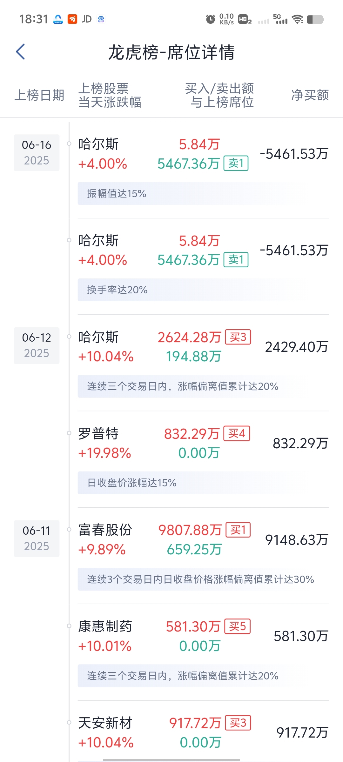Viewport: 343px width, 762px height.
Task: Tap the 买3 badge beside 2624.28万
Action: (x=238, y=337)
